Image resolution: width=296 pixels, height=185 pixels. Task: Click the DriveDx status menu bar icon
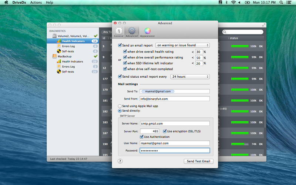tap(220, 3)
